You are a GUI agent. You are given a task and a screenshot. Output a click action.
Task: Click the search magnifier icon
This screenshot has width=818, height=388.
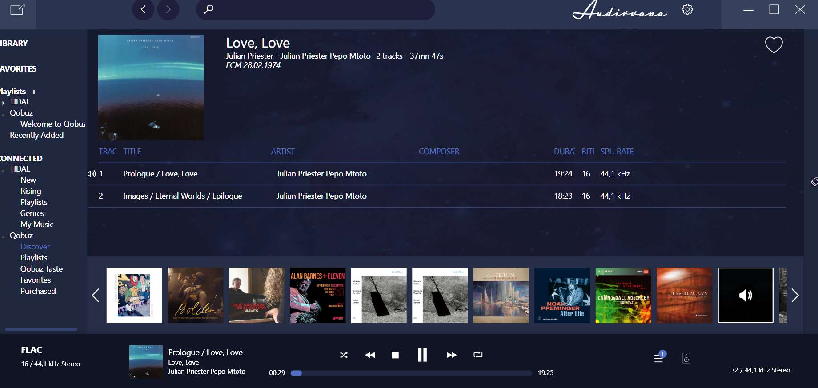coord(209,9)
